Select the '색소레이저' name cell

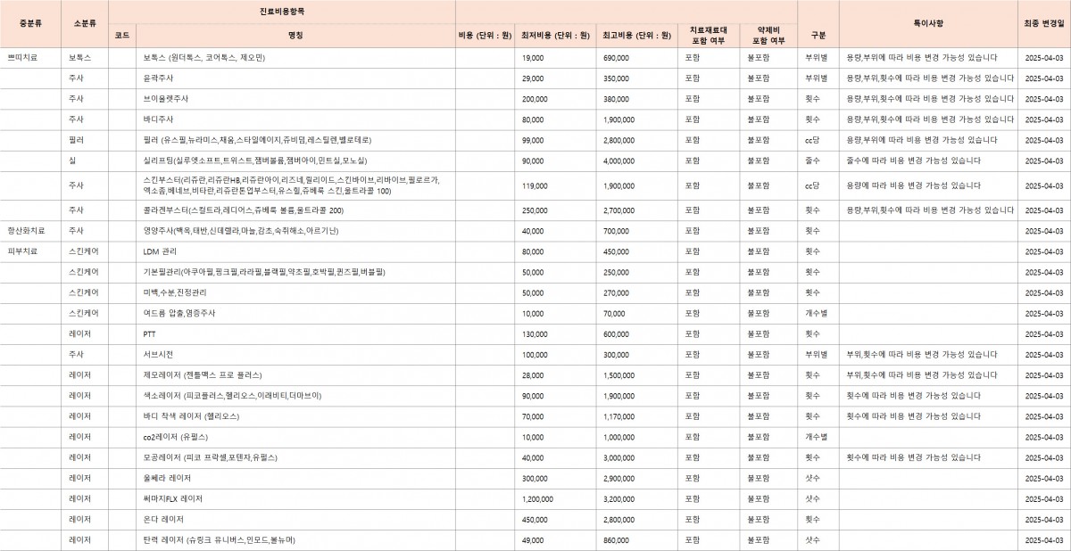[x=295, y=395]
